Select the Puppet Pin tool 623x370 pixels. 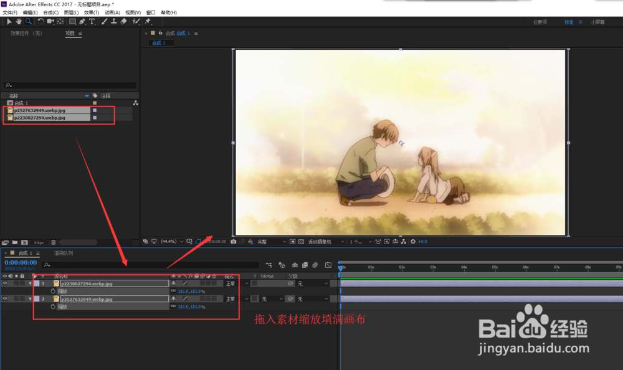pos(148,21)
